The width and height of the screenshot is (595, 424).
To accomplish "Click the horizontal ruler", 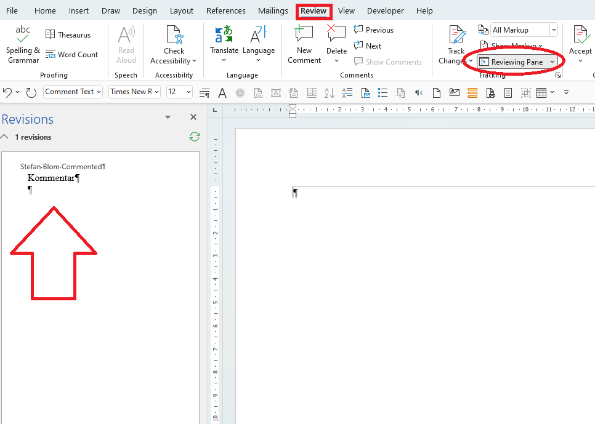I will click(x=414, y=110).
